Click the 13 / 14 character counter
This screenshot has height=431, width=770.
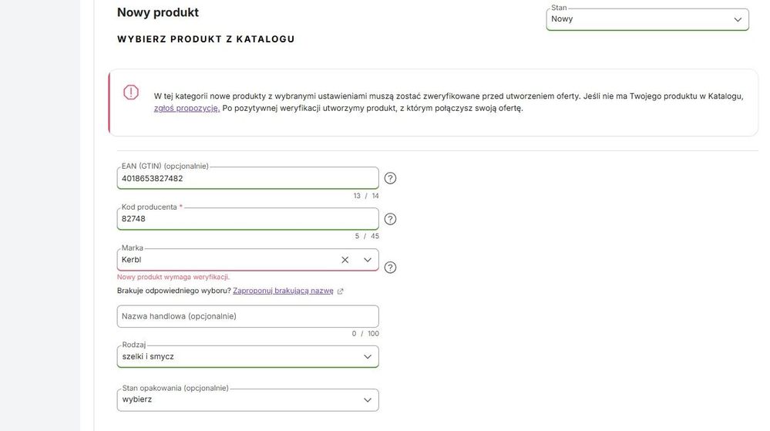click(x=366, y=196)
